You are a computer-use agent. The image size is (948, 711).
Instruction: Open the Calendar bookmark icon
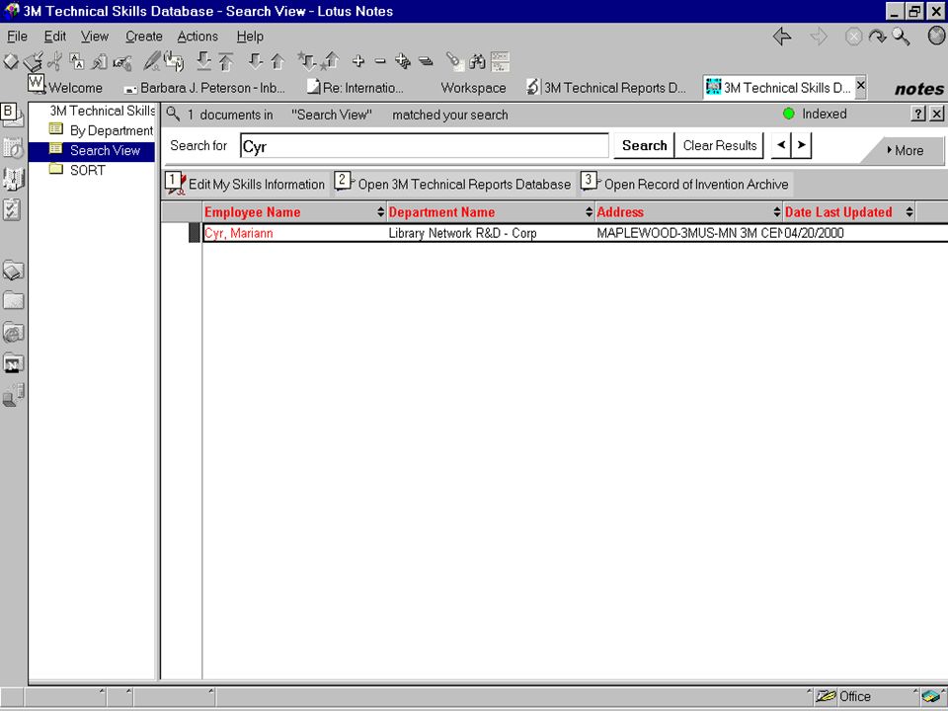pyautogui.click(x=13, y=148)
